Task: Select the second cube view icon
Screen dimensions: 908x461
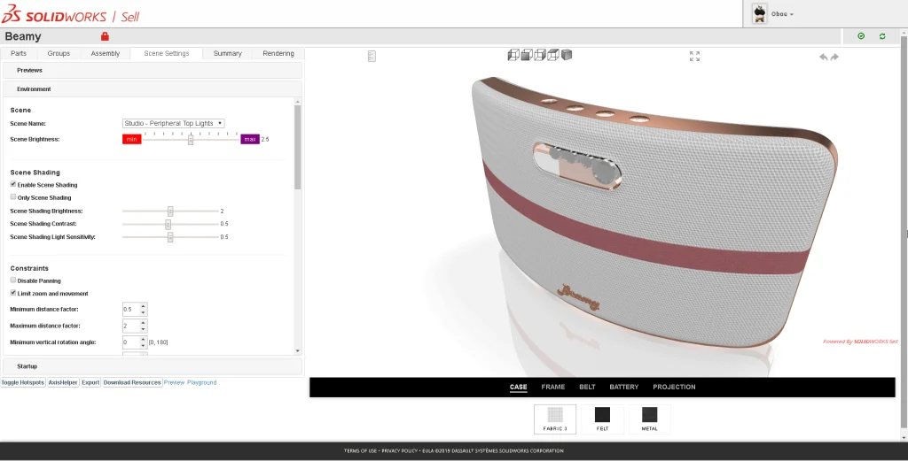Action: point(527,55)
